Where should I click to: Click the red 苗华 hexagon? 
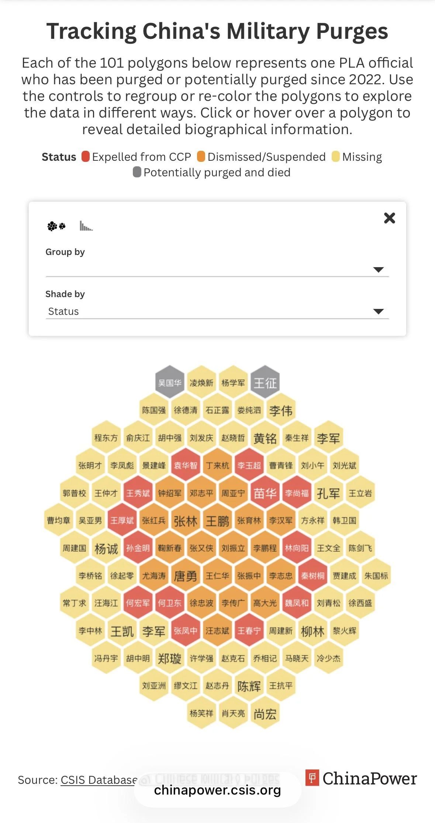pos(265,493)
